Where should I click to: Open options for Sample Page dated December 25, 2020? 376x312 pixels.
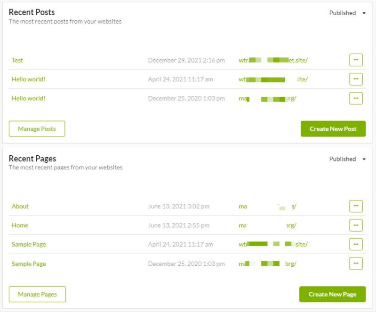(x=356, y=264)
